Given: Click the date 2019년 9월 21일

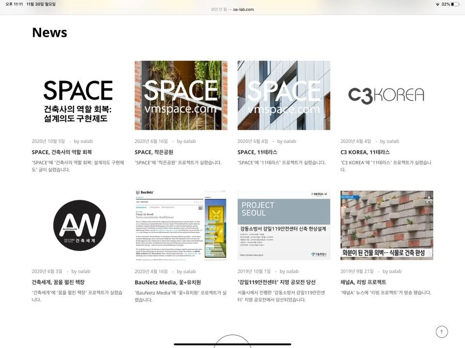Looking at the screenshot, I should coord(357,271).
